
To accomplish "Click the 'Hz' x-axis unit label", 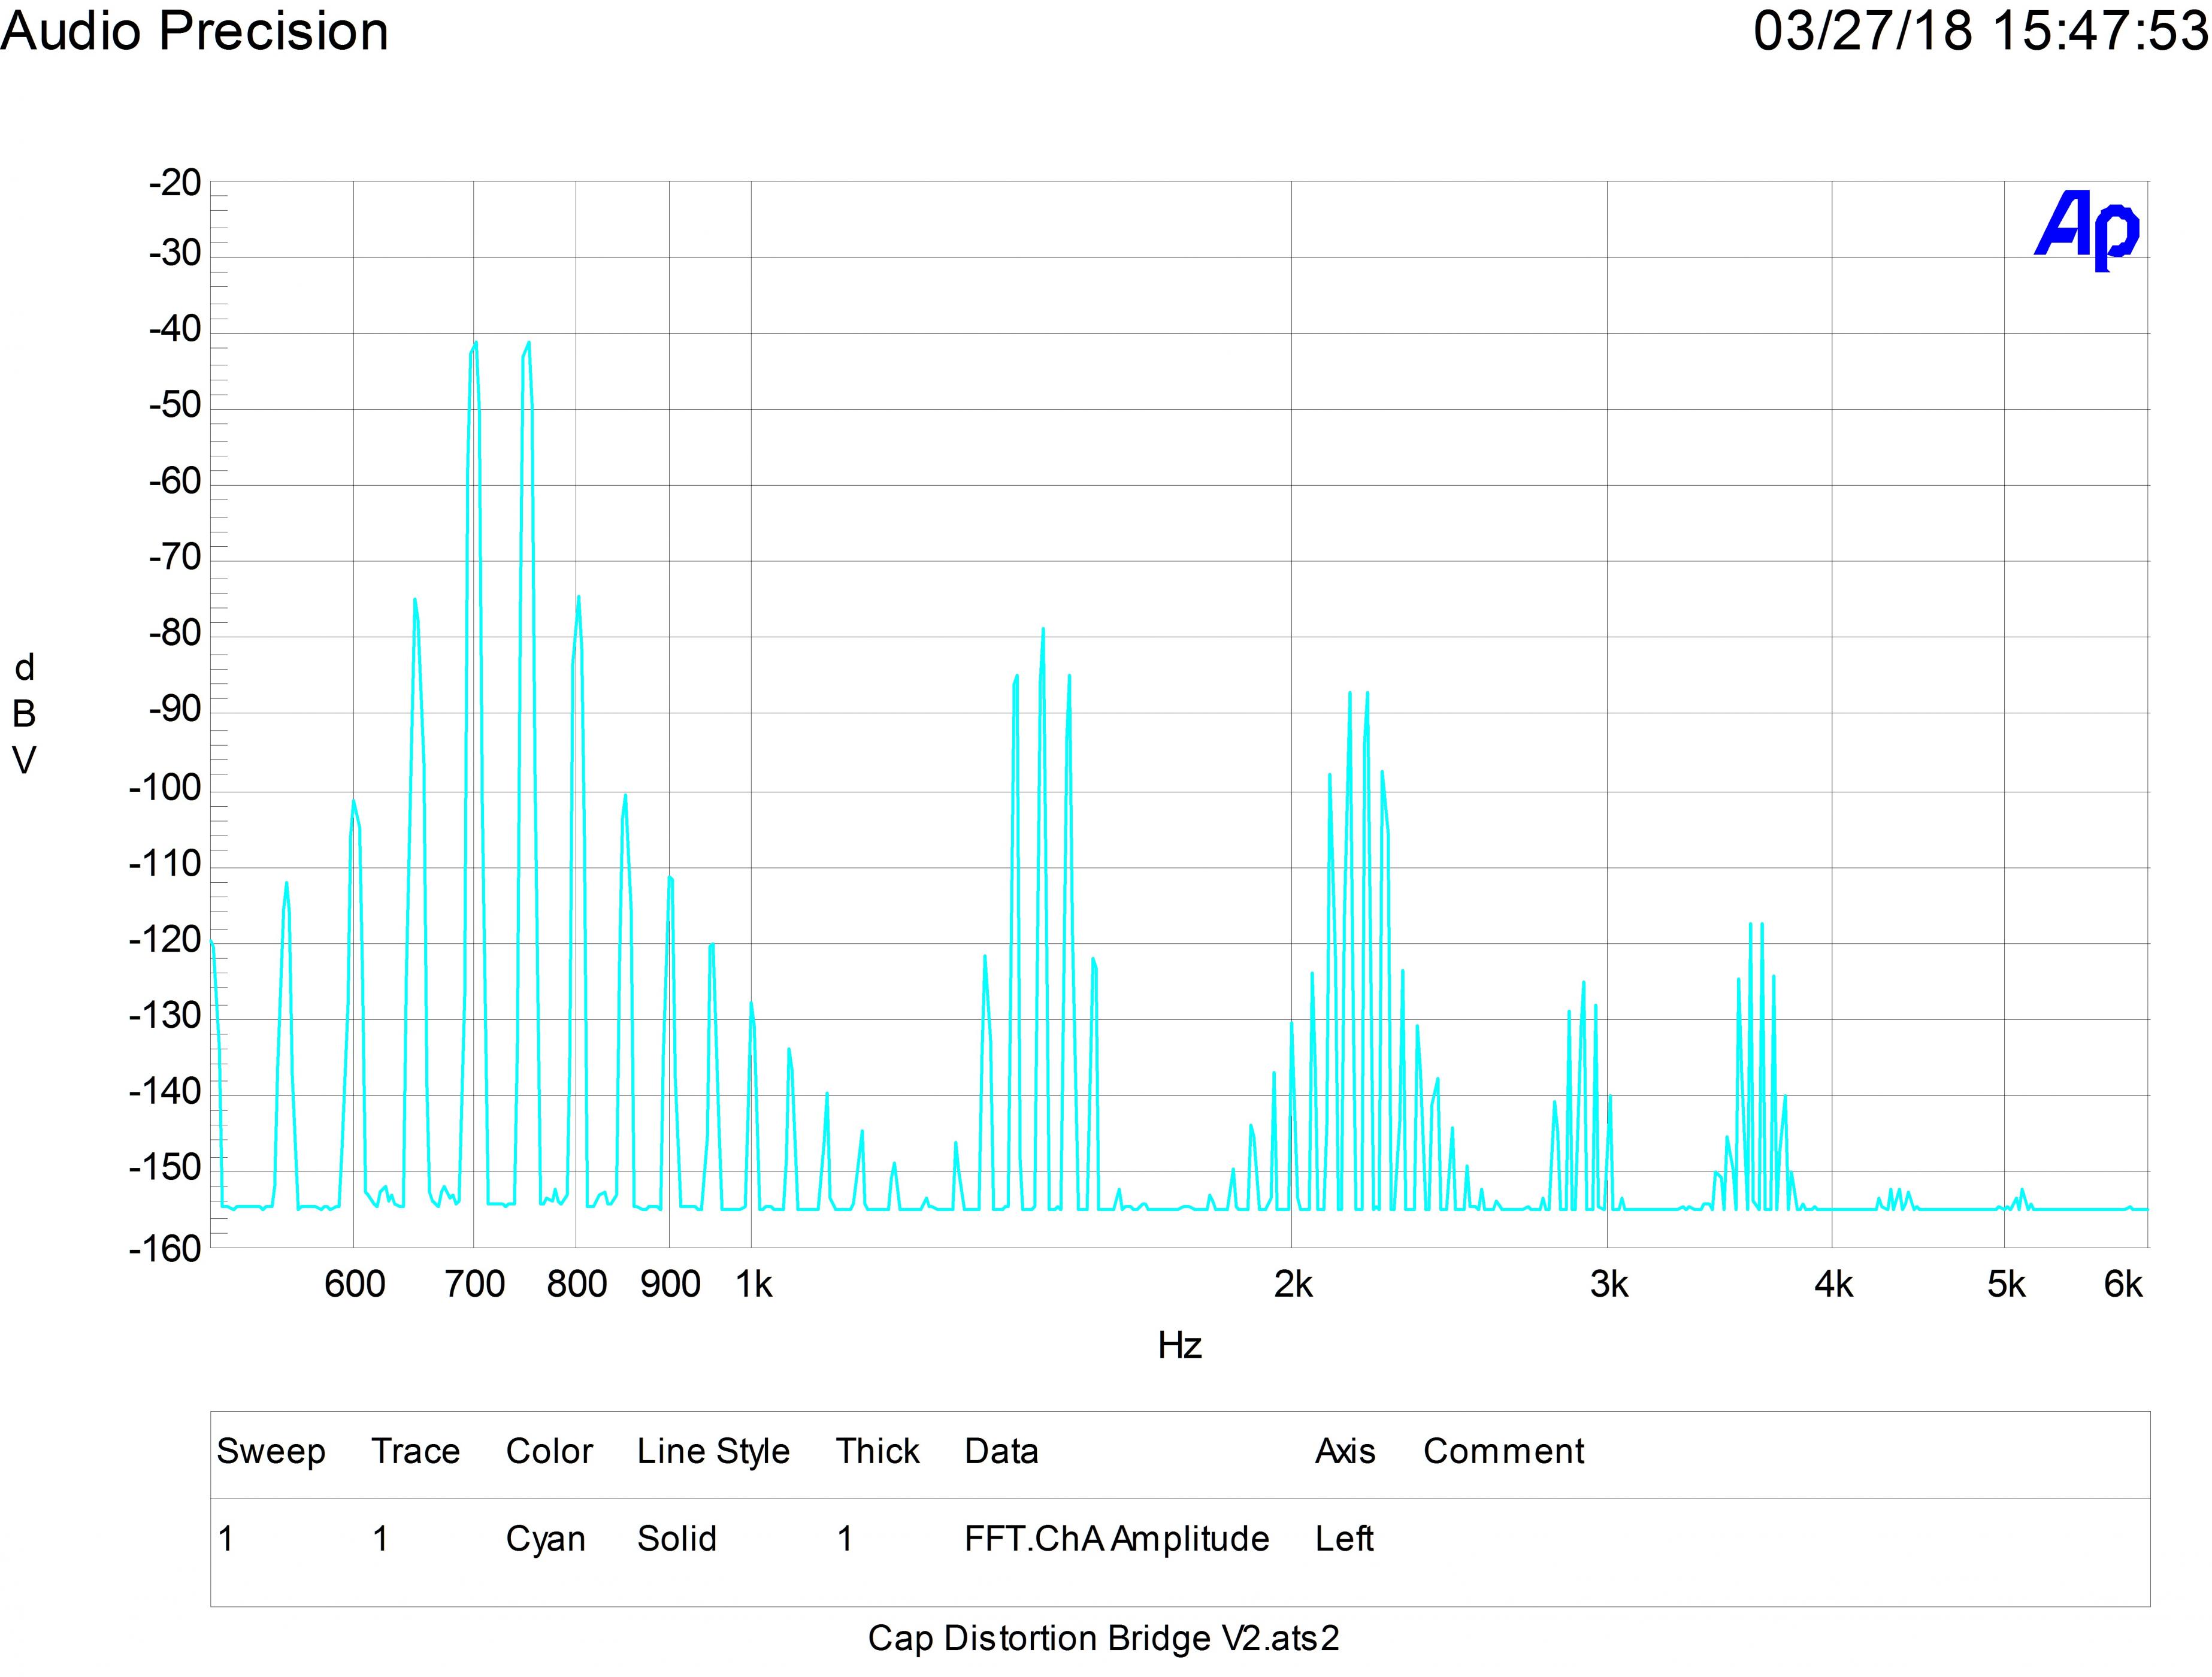I will pyautogui.click(x=1180, y=1346).
